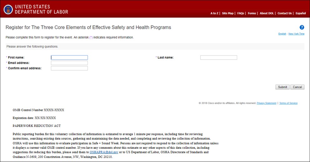Switch the site to Español
The image size is (310, 162).
pyautogui.click(x=300, y=13)
